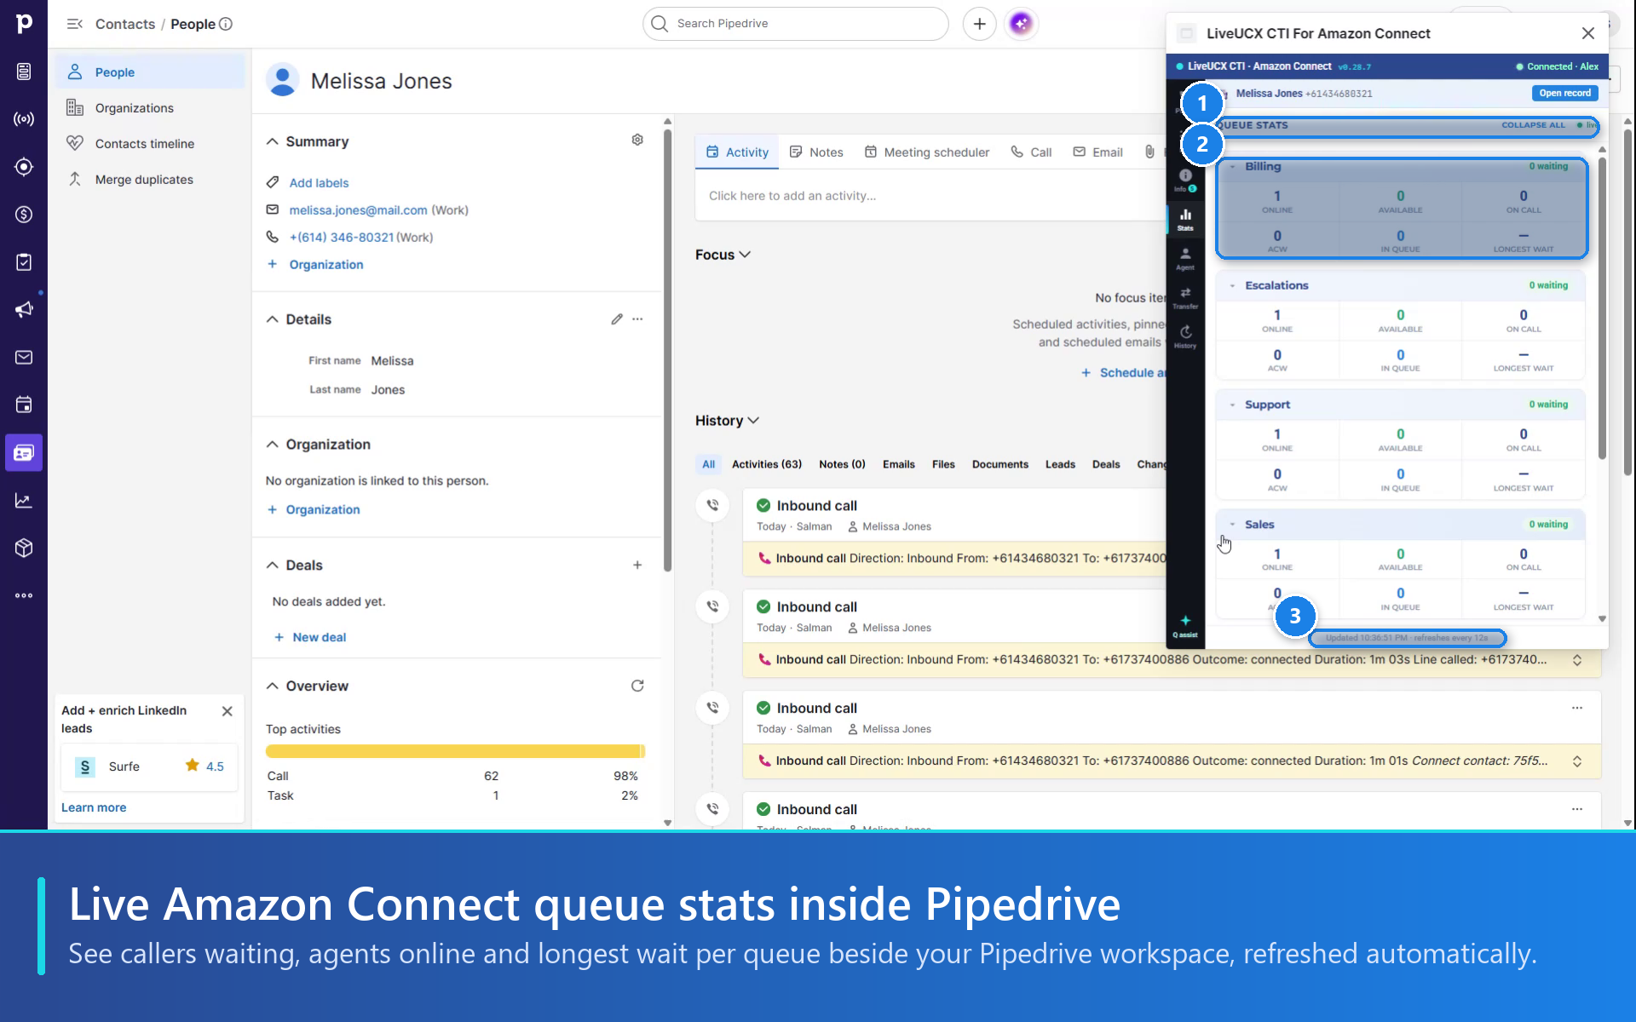Switch to the Meeting scheduler tab
Image resolution: width=1636 pixels, height=1022 pixels.
pos(926,152)
